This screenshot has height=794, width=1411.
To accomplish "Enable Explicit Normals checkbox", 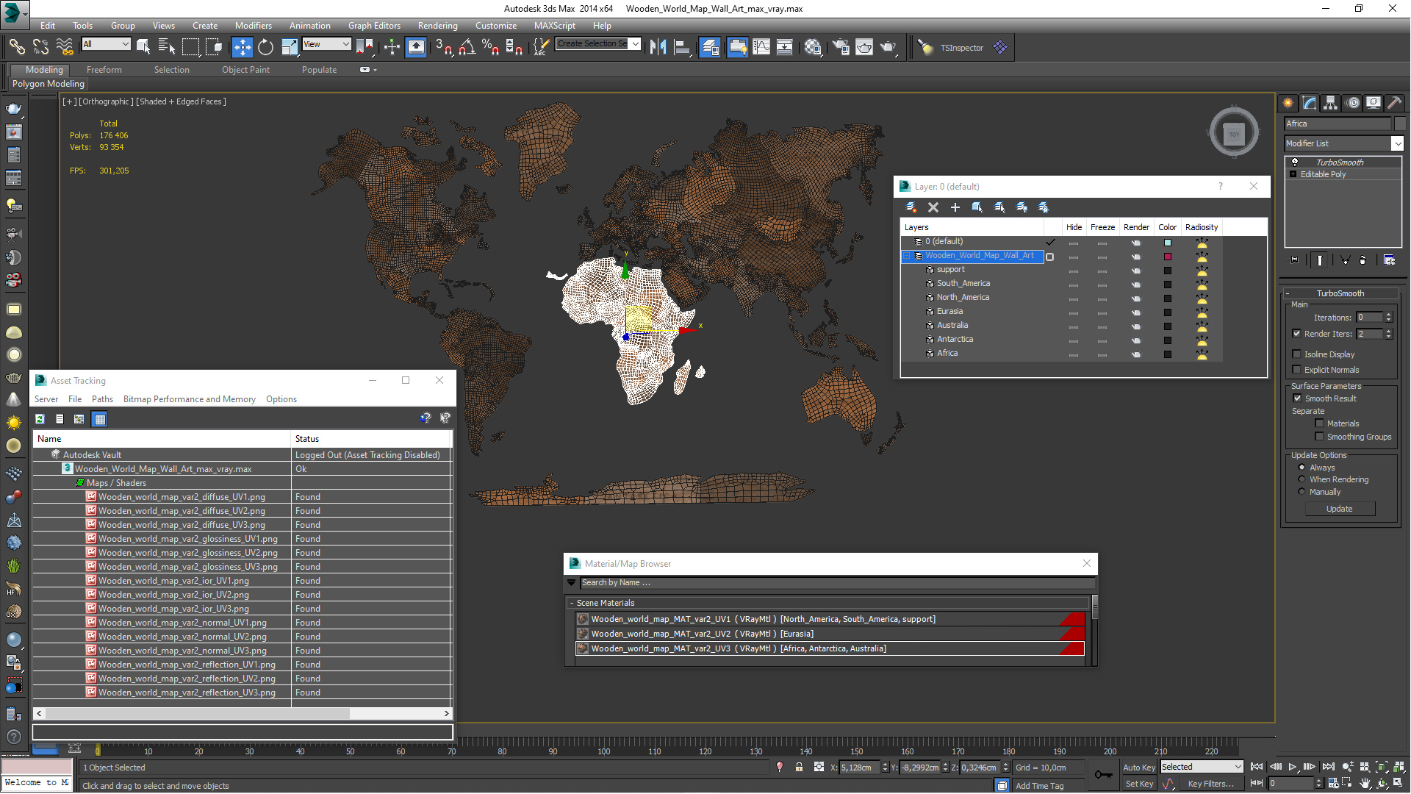I will (1297, 370).
